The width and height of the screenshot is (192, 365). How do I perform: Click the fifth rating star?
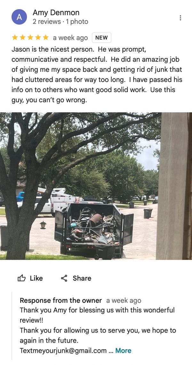pyautogui.click(x=46, y=38)
